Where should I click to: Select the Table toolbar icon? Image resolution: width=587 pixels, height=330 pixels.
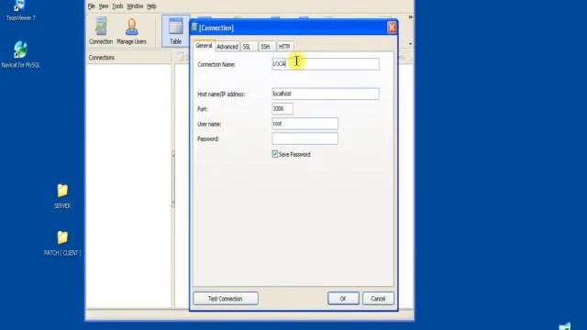pos(175,31)
